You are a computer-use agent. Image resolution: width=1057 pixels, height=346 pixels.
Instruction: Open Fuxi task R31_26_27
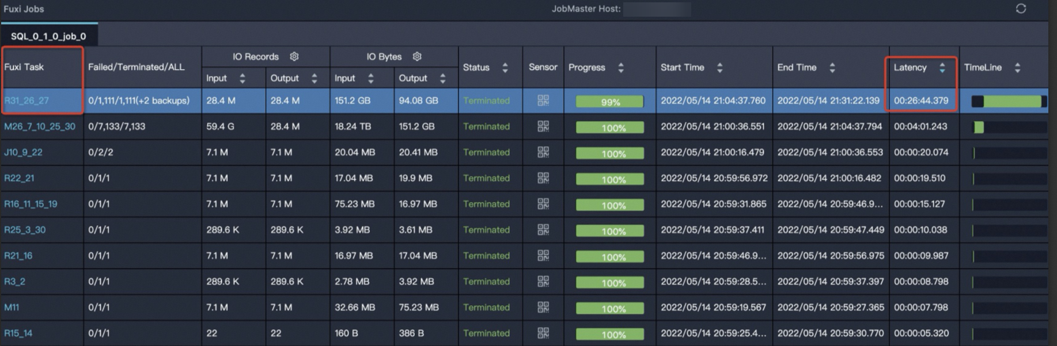click(x=26, y=100)
